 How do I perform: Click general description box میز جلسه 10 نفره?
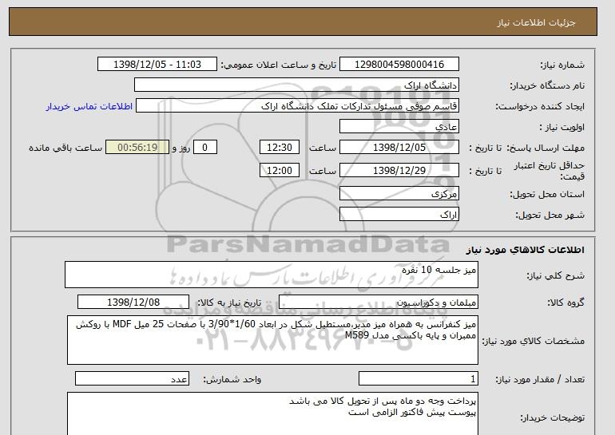click(272, 275)
